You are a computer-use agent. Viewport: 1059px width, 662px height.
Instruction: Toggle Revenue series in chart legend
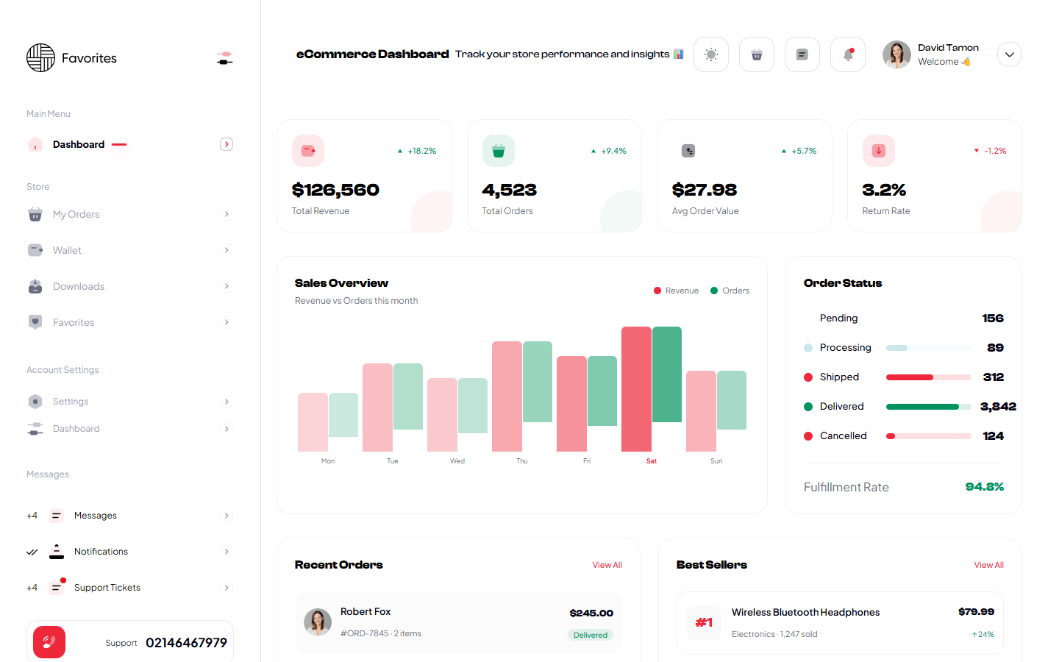pyautogui.click(x=676, y=291)
